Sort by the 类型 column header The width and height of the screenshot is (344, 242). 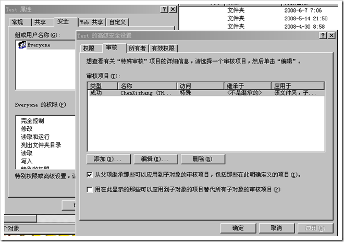click(x=103, y=86)
